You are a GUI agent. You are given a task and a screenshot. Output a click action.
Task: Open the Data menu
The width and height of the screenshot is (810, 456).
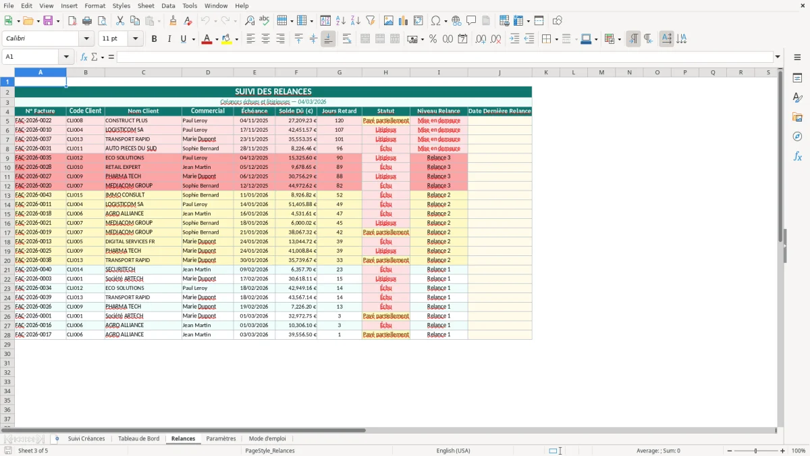point(168,5)
